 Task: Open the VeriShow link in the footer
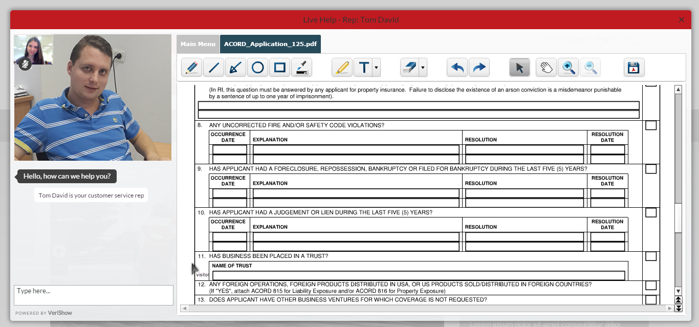point(60,313)
